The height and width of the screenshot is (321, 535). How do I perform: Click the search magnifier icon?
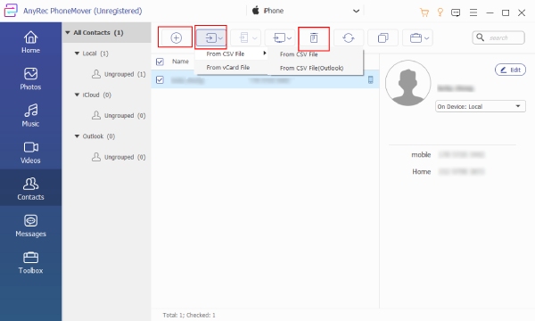[x=480, y=37]
